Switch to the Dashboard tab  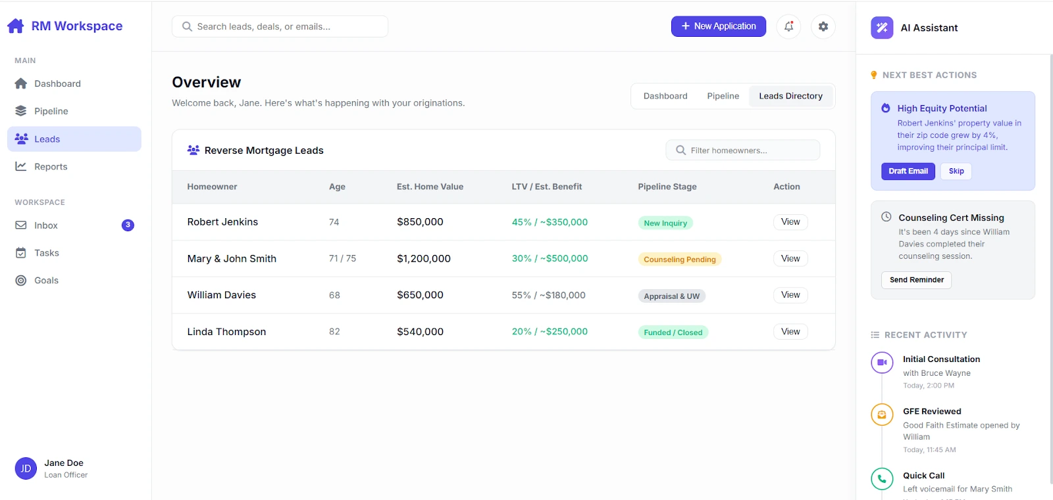point(665,96)
